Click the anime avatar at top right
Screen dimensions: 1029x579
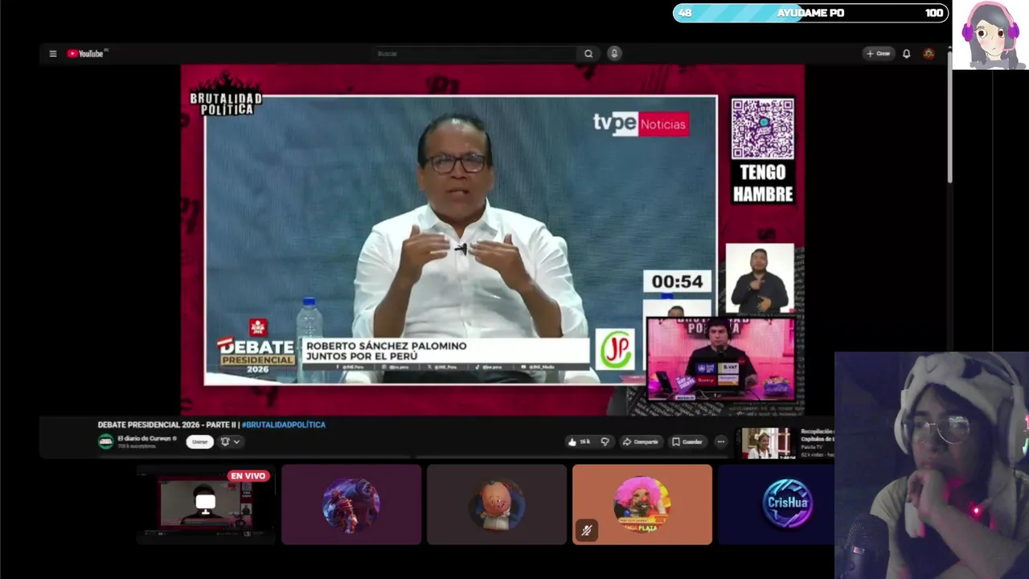(990, 35)
